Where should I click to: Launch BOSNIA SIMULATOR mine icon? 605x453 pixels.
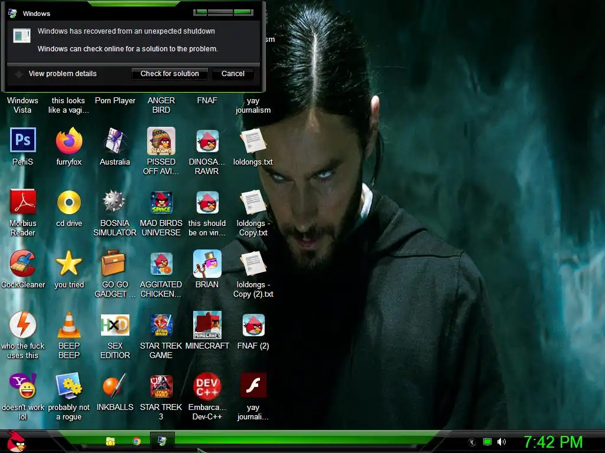pyautogui.click(x=114, y=201)
